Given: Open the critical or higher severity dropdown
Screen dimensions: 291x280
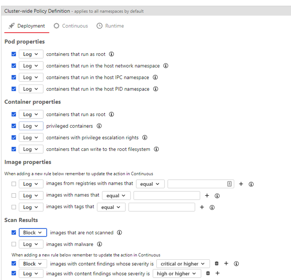Looking at the screenshot, I should click(x=183, y=264).
